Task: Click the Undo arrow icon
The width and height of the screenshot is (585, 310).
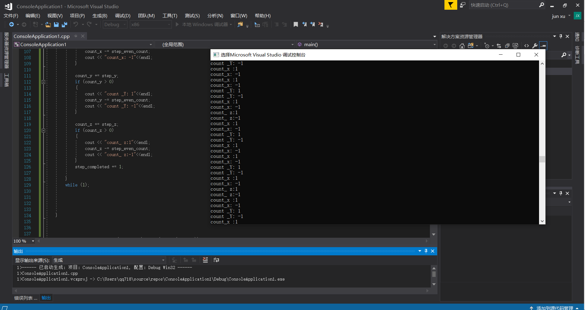Action: (76, 24)
